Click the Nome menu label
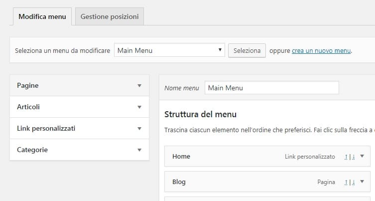 tap(182, 88)
